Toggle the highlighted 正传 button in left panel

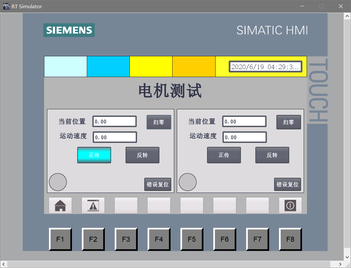(x=94, y=155)
